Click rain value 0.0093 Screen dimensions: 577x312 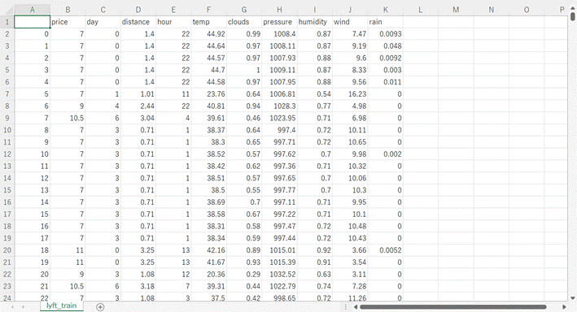[x=386, y=34]
